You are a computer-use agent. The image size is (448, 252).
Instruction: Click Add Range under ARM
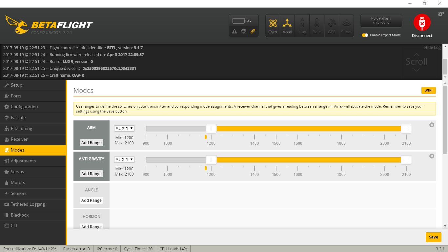92,143
